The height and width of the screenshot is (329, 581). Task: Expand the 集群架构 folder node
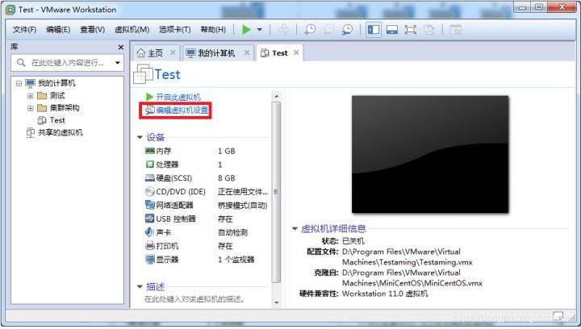[x=31, y=108]
